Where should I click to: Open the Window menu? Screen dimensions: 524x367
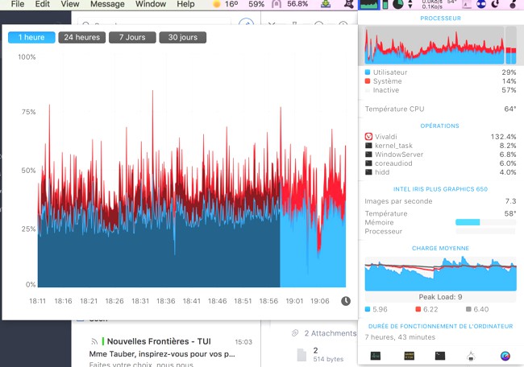click(151, 5)
